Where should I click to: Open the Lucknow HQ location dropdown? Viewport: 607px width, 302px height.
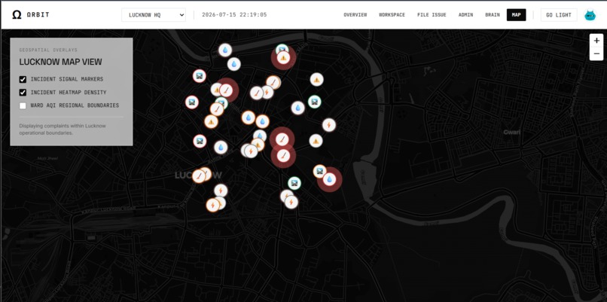154,15
